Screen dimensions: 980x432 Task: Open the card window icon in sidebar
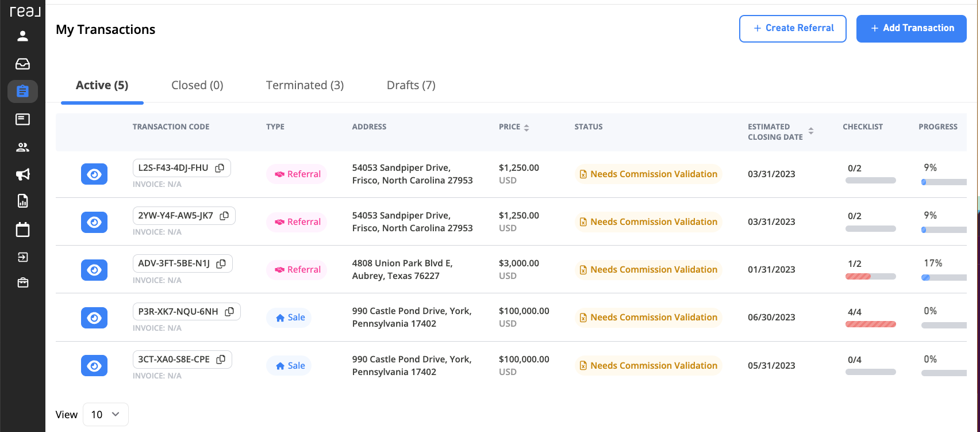coord(22,119)
